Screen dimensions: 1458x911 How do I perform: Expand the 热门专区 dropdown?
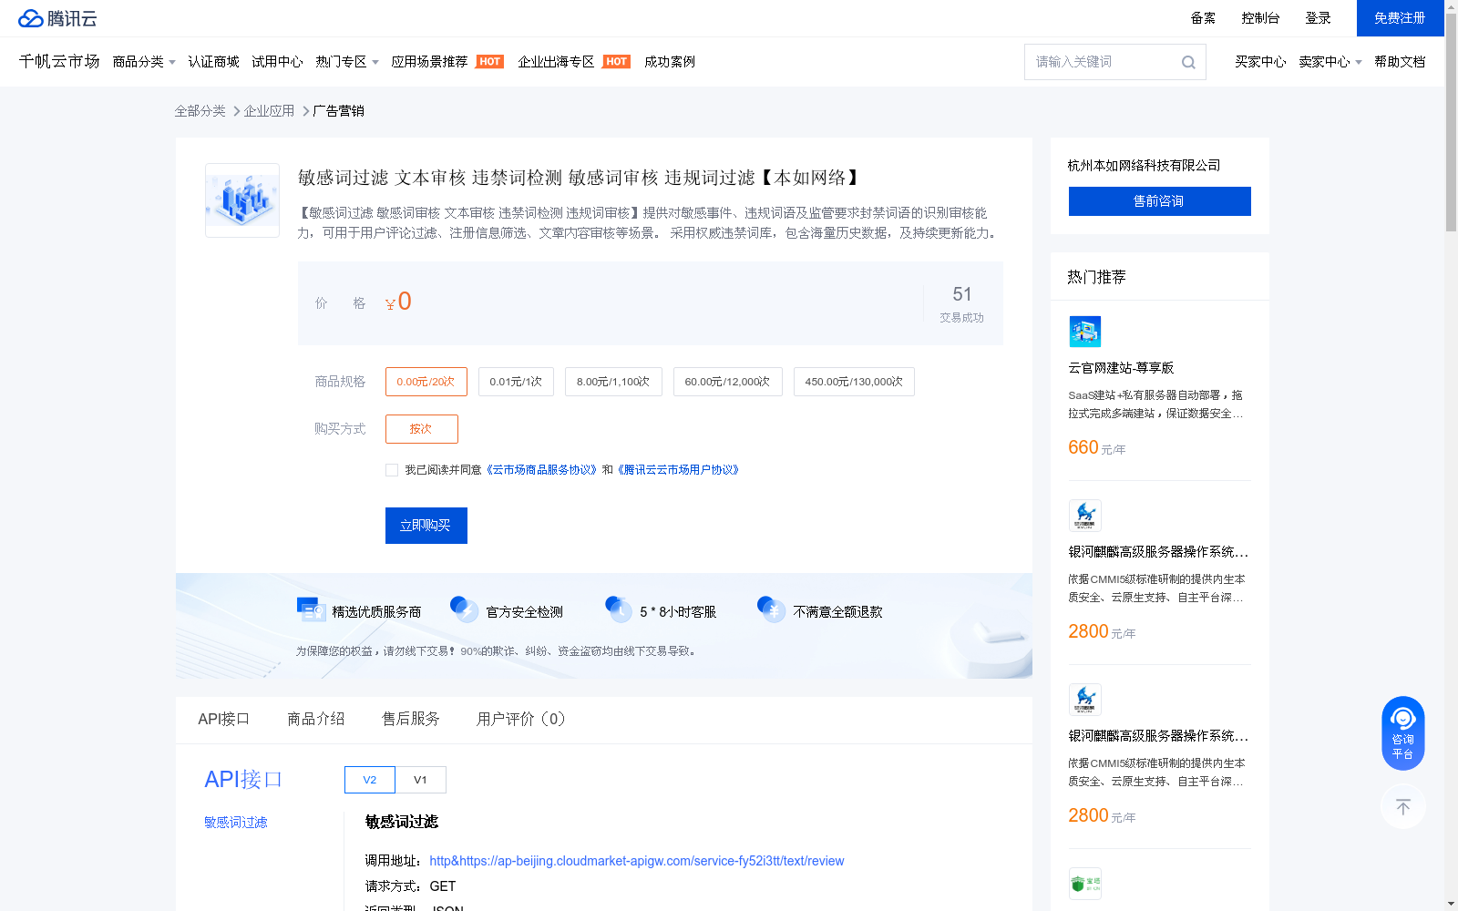(x=347, y=62)
